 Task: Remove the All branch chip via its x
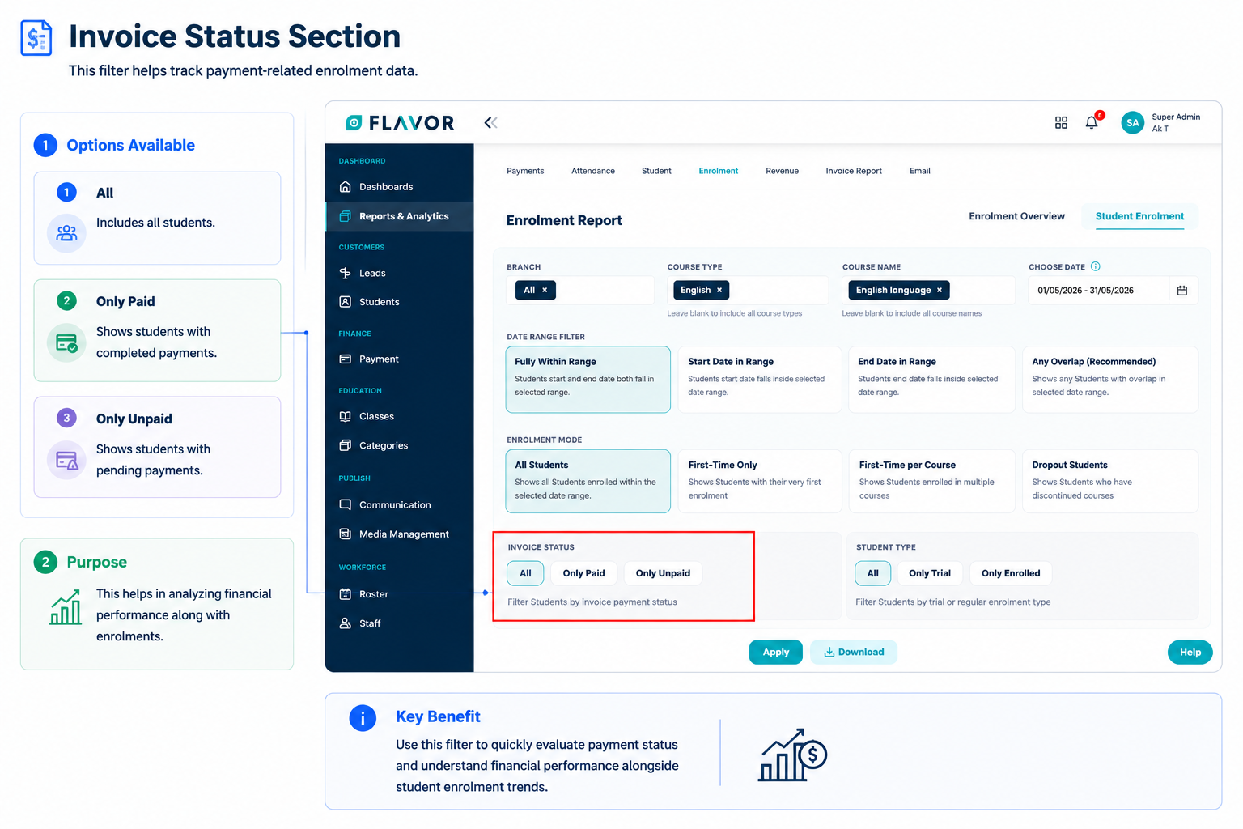pyautogui.click(x=545, y=290)
